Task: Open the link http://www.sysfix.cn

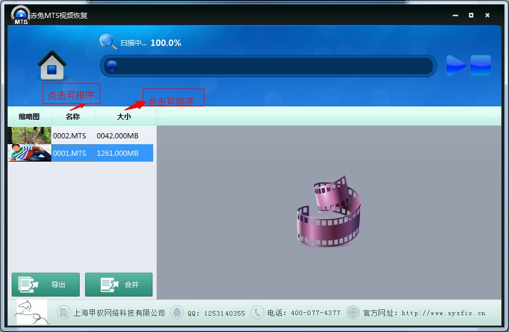Action: tap(443, 313)
